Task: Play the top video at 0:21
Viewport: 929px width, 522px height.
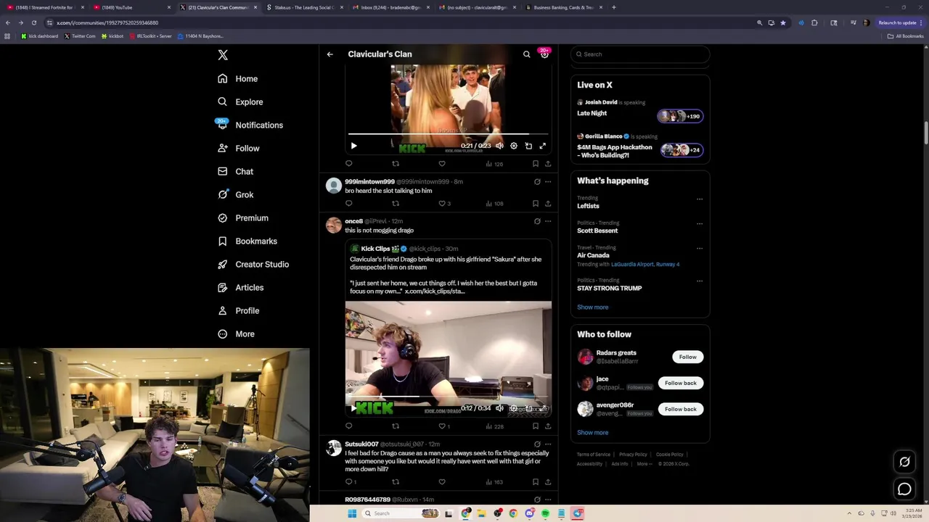Action: (353, 146)
